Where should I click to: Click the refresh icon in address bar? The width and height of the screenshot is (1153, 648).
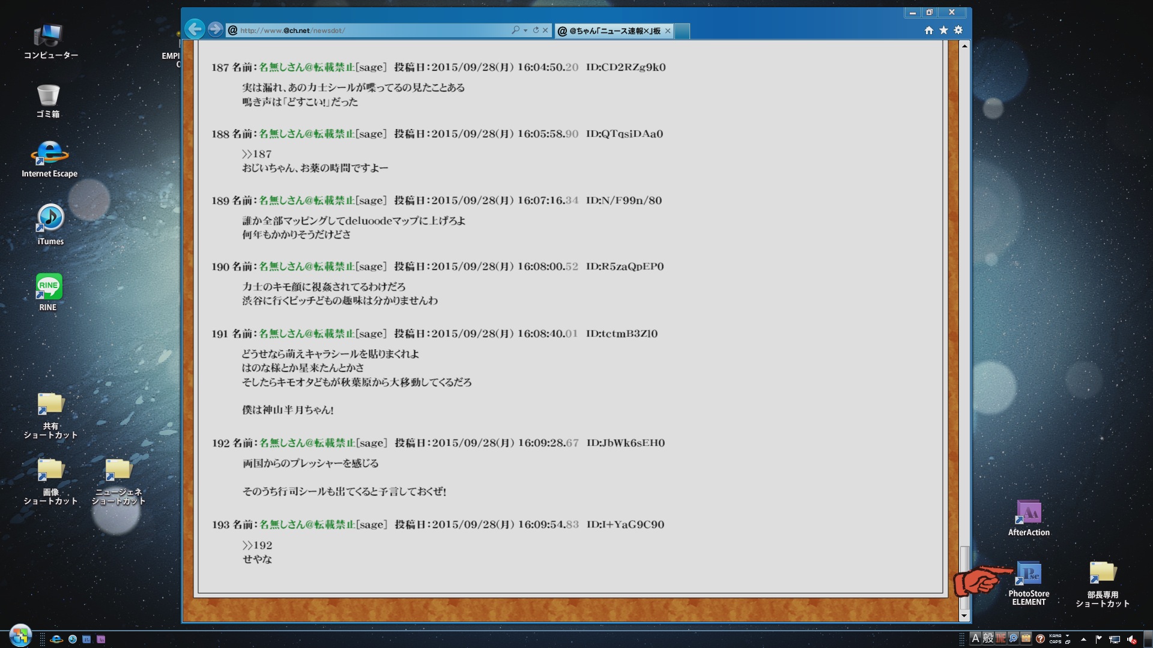pos(536,30)
